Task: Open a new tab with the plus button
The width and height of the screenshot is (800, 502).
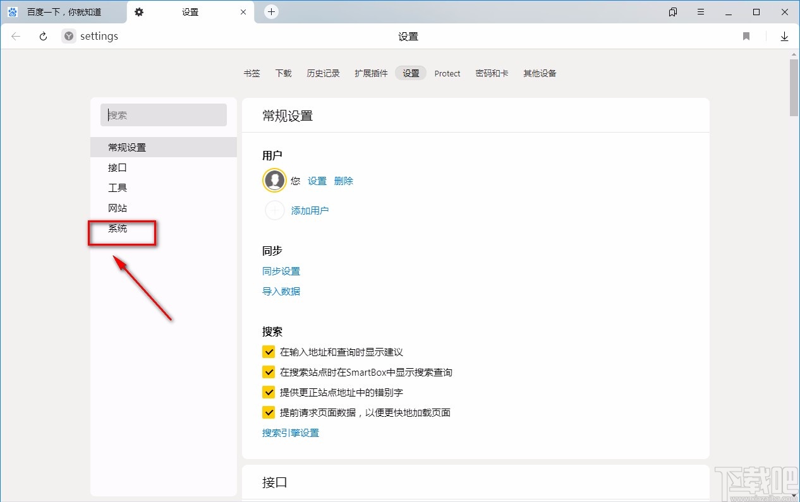Action: point(271,11)
